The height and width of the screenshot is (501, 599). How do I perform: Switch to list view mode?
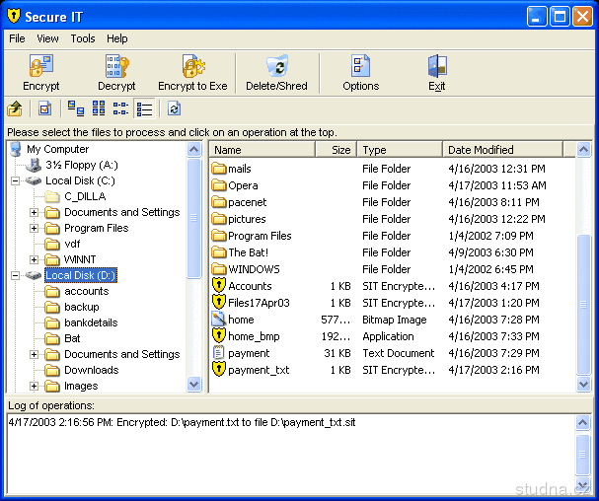[121, 108]
